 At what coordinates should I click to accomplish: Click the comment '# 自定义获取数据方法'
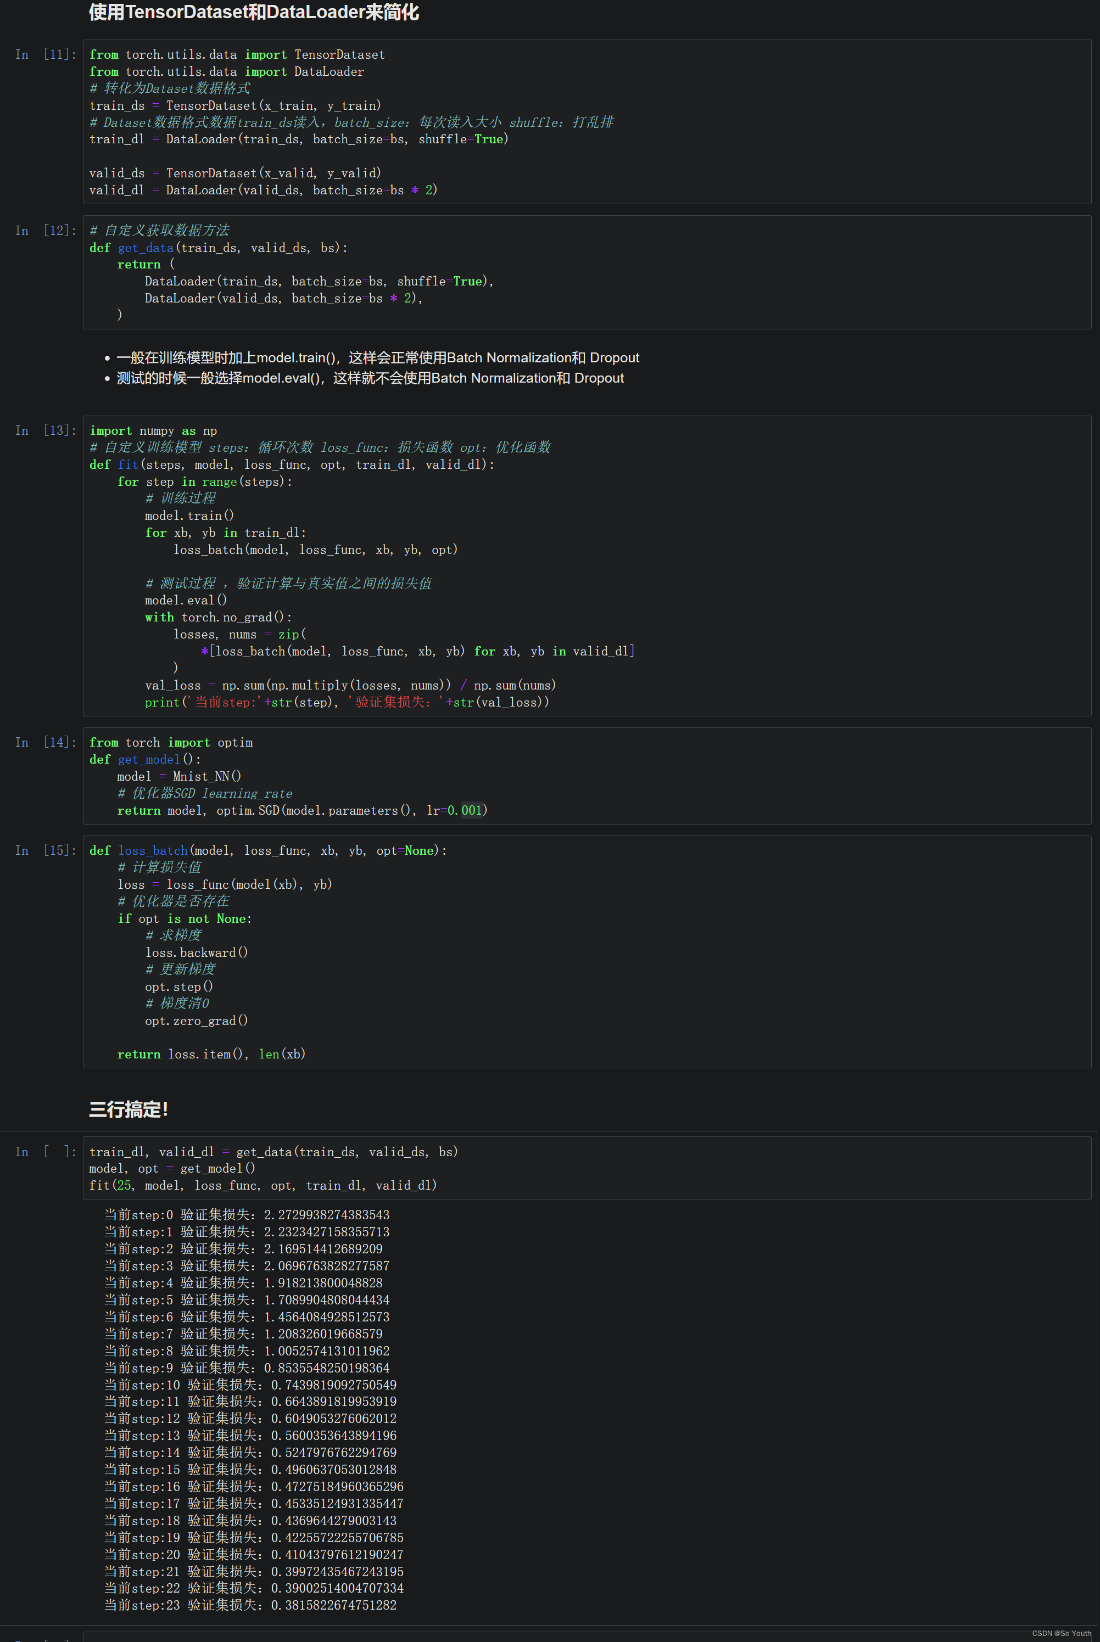pyautogui.click(x=159, y=231)
